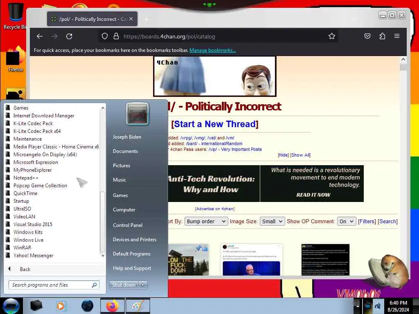Viewport: 419px width, 314px height.
Task: Expand K-Lite Codec Pack x64 folder
Action: tap(37, 131)
